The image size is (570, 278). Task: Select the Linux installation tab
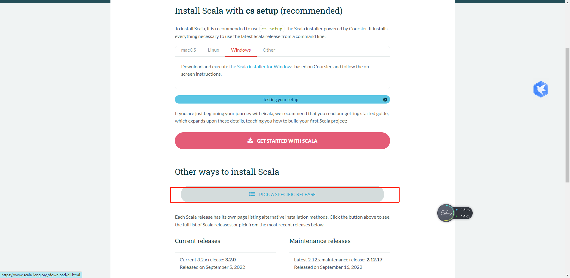click(213, 50)
